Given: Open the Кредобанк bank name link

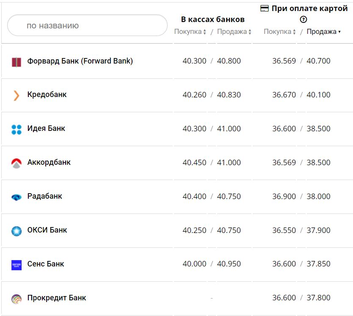Looking at the screenshot, I should click(x=47, y=94).
